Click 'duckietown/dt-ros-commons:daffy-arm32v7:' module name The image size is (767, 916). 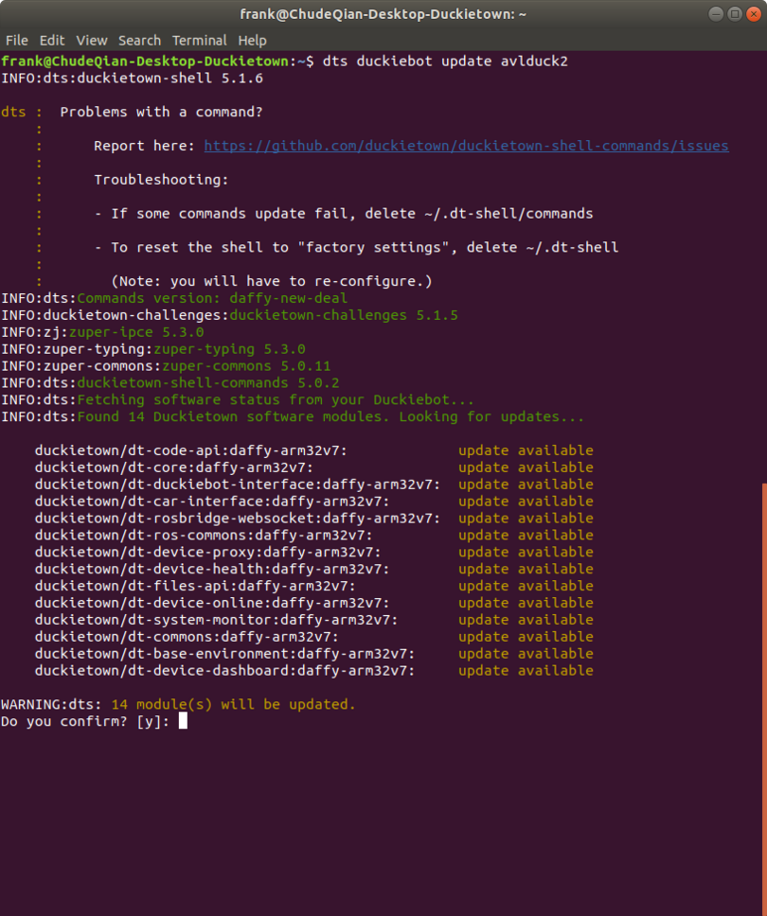(204, 536)
